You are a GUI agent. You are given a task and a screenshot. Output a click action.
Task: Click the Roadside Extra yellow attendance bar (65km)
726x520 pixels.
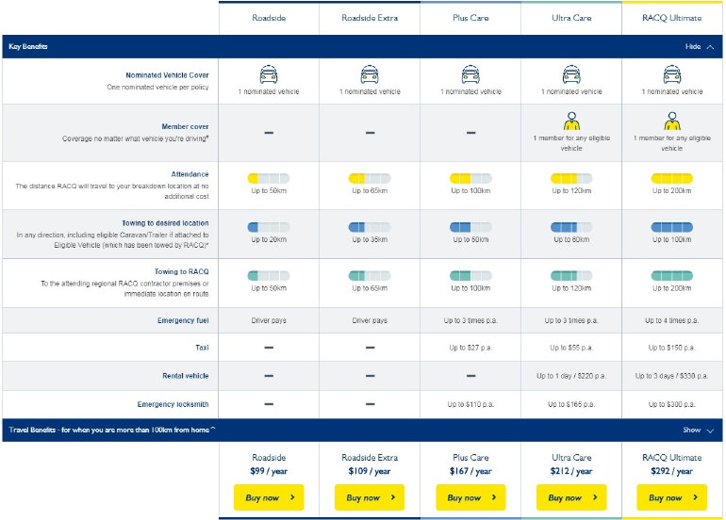pyautogui.click(x=370, y=179)
